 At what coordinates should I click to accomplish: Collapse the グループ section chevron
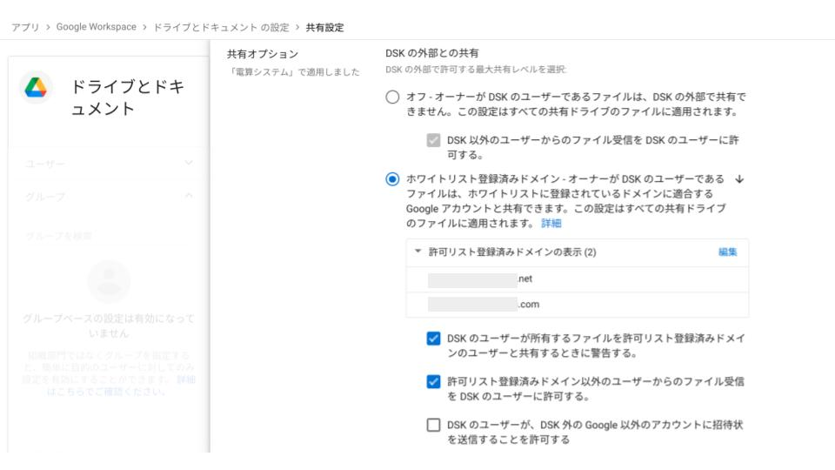pyautogui.click(x=189, y=196)
